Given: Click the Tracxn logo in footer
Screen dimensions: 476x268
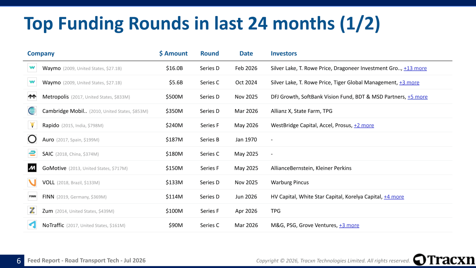Looking at the screenshot, I should click(444, 260).
